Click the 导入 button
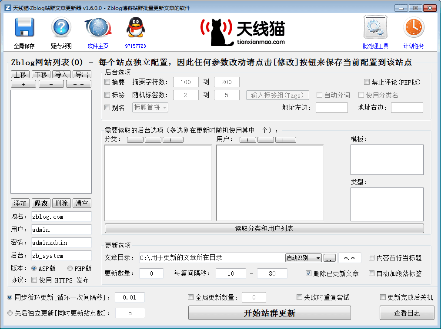The image size is (441, 329). coord(61,74)
